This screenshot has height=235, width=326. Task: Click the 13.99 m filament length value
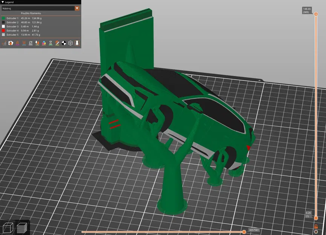pyautogui.click(x=25, y=35)
